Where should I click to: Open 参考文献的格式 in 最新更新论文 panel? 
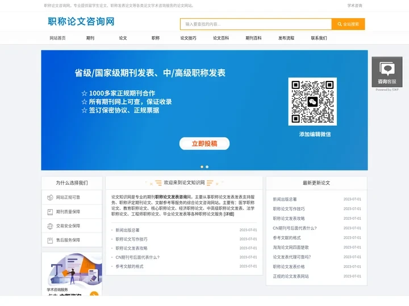[287, 238]
